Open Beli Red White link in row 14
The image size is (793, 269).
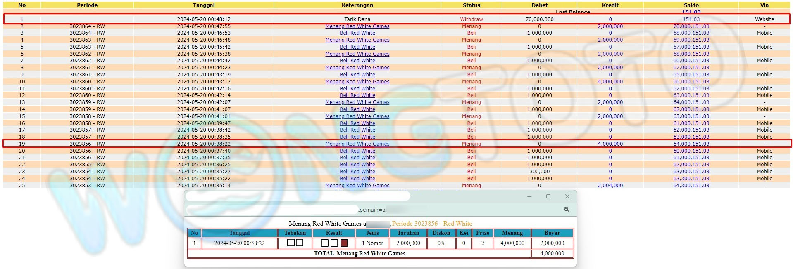pos(357,109)
